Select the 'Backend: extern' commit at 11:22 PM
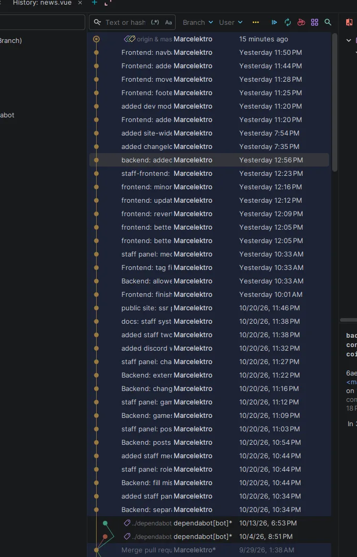Screen dimensions: 357x557 click(209, 375)
